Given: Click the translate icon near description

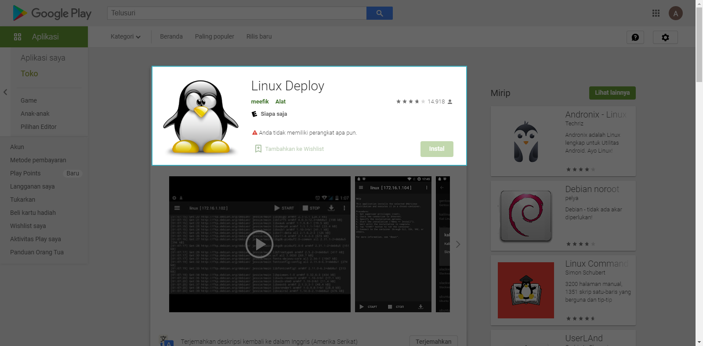Looking at the screenshot, I should point(166,341).
